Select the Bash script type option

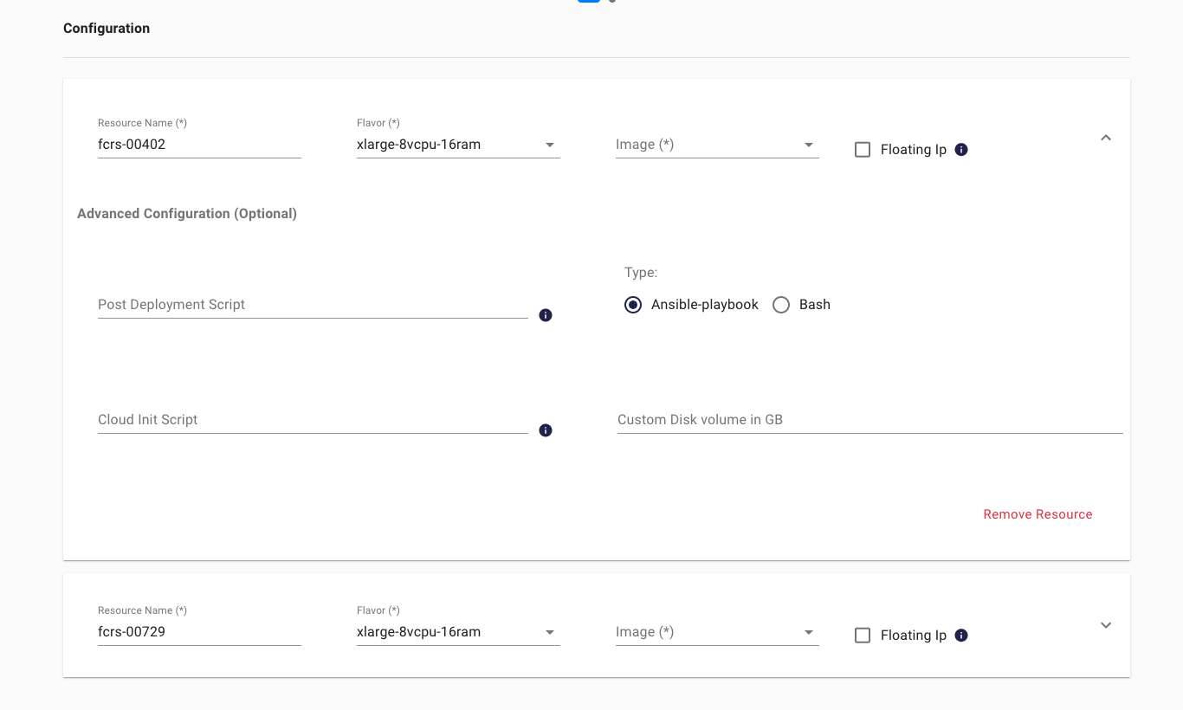781,305
